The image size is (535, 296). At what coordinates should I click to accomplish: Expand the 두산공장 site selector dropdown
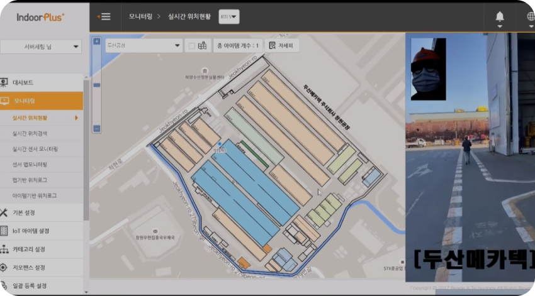coord(143,46)
